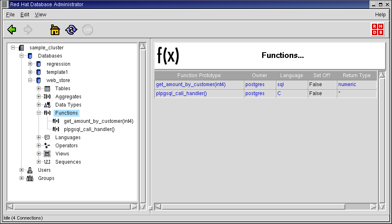Click the C language link

coord(279,93)
